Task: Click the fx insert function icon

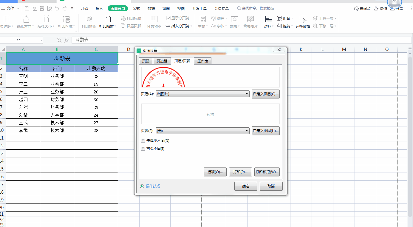Action: tap(67, 40)
